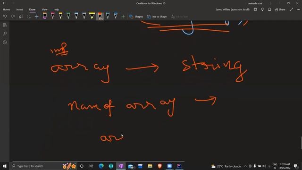
Task: Click the Redo arrow icon
Action: (13, 17)
